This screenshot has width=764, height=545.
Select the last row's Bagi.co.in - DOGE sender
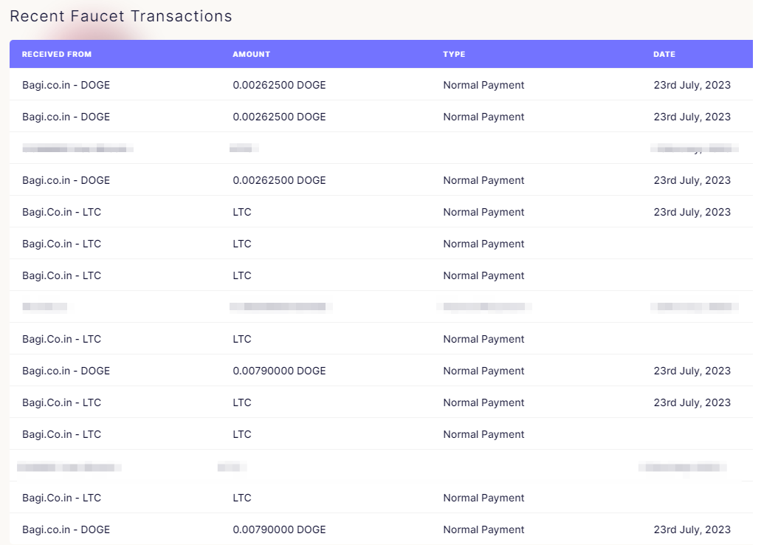coord(66,529)
